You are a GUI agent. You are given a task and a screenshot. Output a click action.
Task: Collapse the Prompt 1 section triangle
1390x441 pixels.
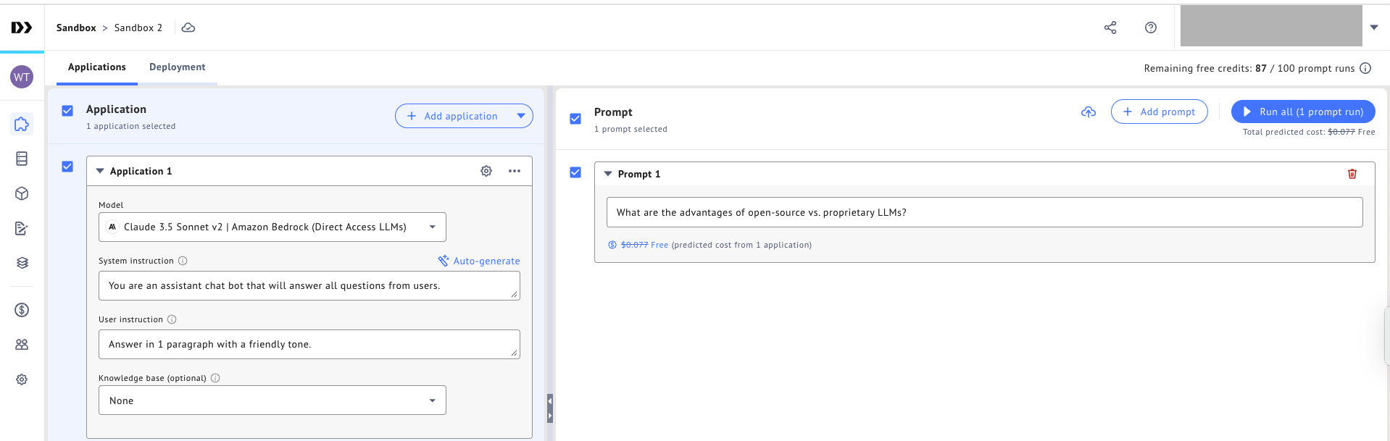608,174
